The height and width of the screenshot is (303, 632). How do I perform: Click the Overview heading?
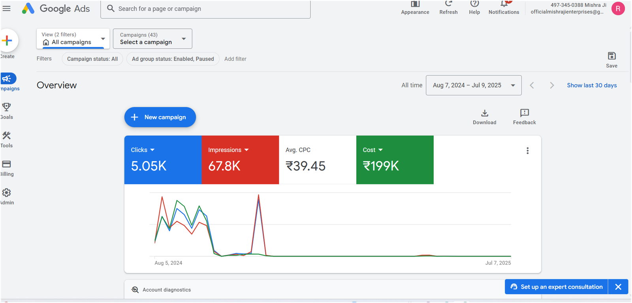(x=57, y=85)
